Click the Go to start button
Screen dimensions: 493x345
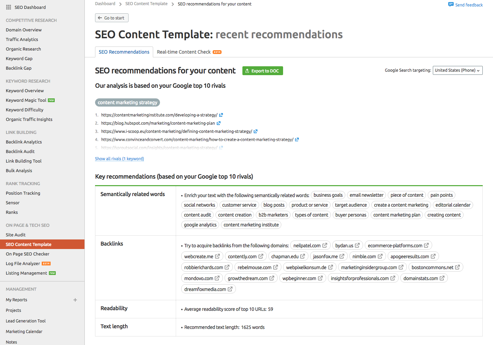click(x=111, y=18)
